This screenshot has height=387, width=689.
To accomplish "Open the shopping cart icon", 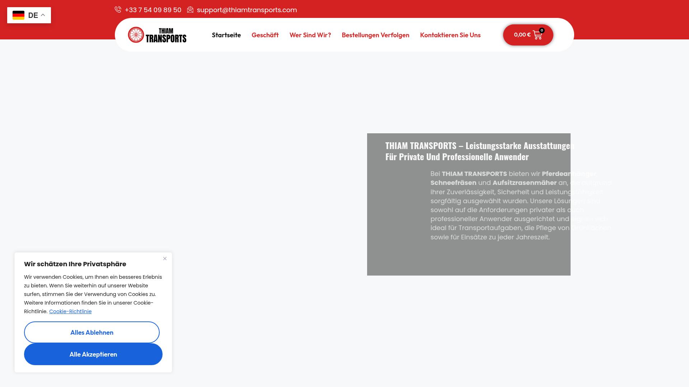I will click(x=538, y=35).
